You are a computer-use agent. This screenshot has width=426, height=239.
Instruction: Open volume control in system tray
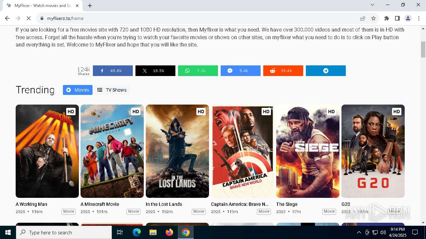point(383,232)
